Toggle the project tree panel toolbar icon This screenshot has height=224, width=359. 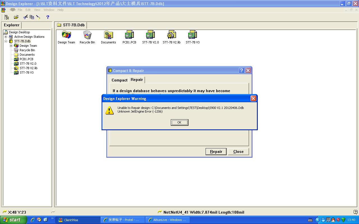(7, 17)
